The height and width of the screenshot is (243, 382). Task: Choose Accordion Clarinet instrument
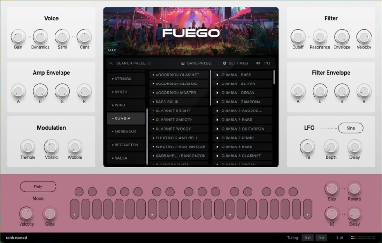click(179, 75)
